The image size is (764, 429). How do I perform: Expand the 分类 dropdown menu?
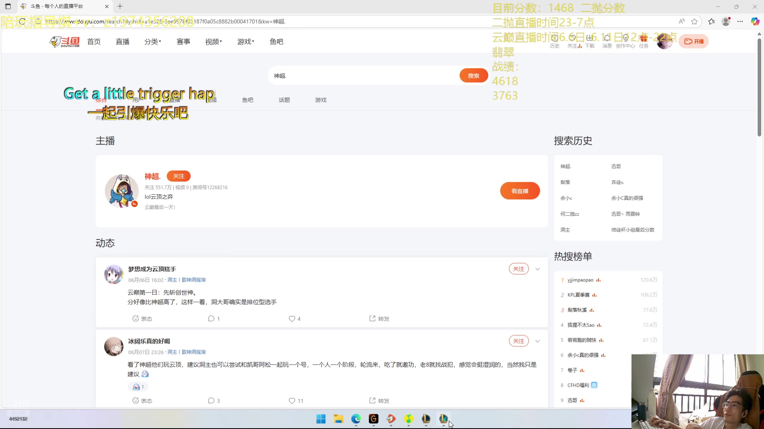point(153,42)
